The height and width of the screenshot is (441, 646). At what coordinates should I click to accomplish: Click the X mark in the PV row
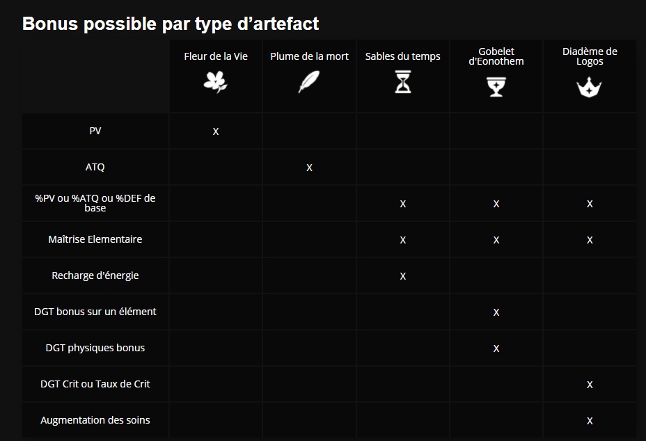(x=216, y=131)
